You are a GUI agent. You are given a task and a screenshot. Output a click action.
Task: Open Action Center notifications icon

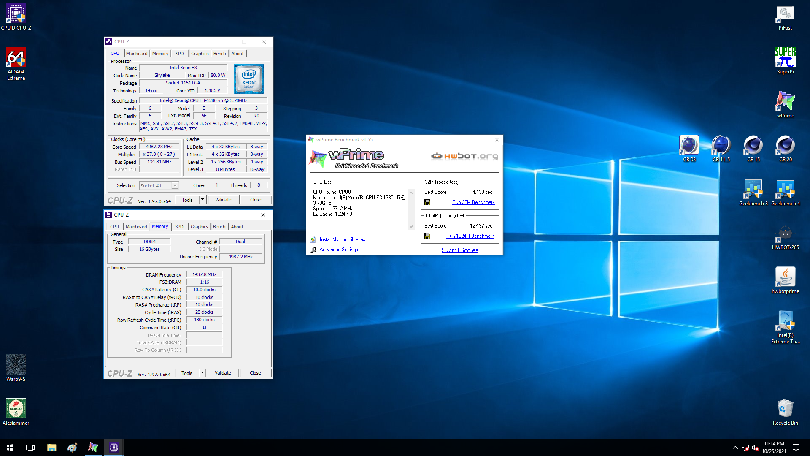(x=796, y=448)
